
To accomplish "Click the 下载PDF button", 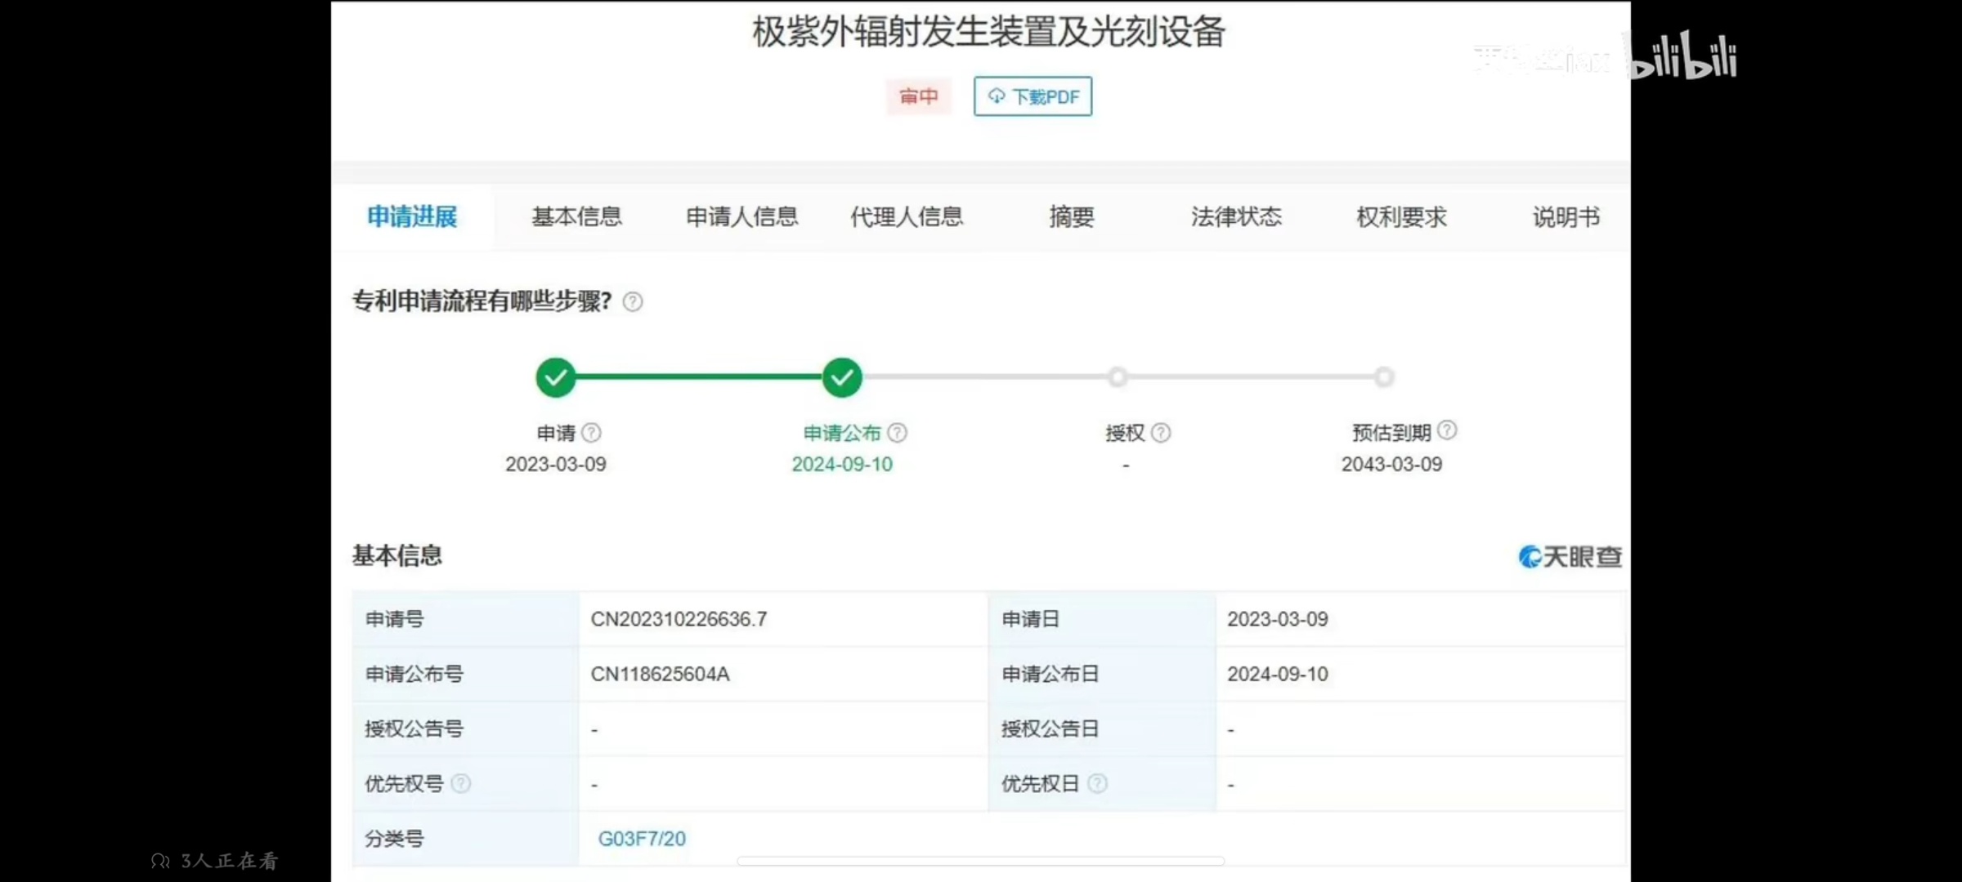I will [1033, 96].
